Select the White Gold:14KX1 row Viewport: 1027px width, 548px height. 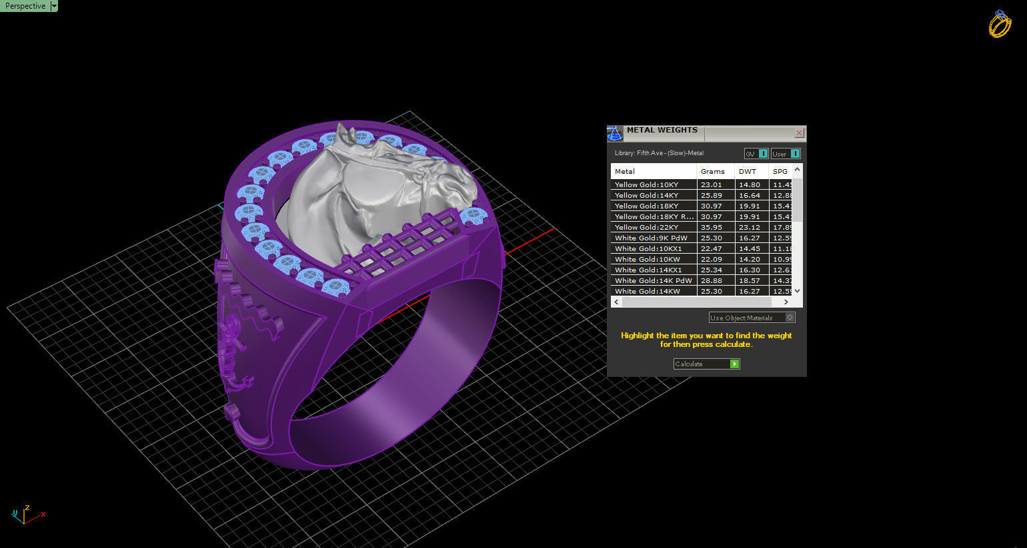point(702,270)
